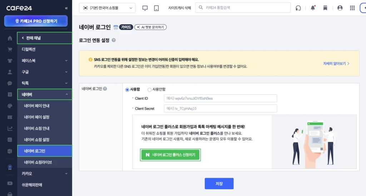Open help icon beside 네이버 로그인 label
366x196 pixels.
click(105, 89)
